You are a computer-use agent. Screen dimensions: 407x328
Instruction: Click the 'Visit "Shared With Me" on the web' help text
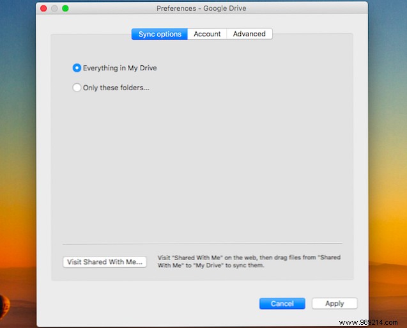click(249, 262)
